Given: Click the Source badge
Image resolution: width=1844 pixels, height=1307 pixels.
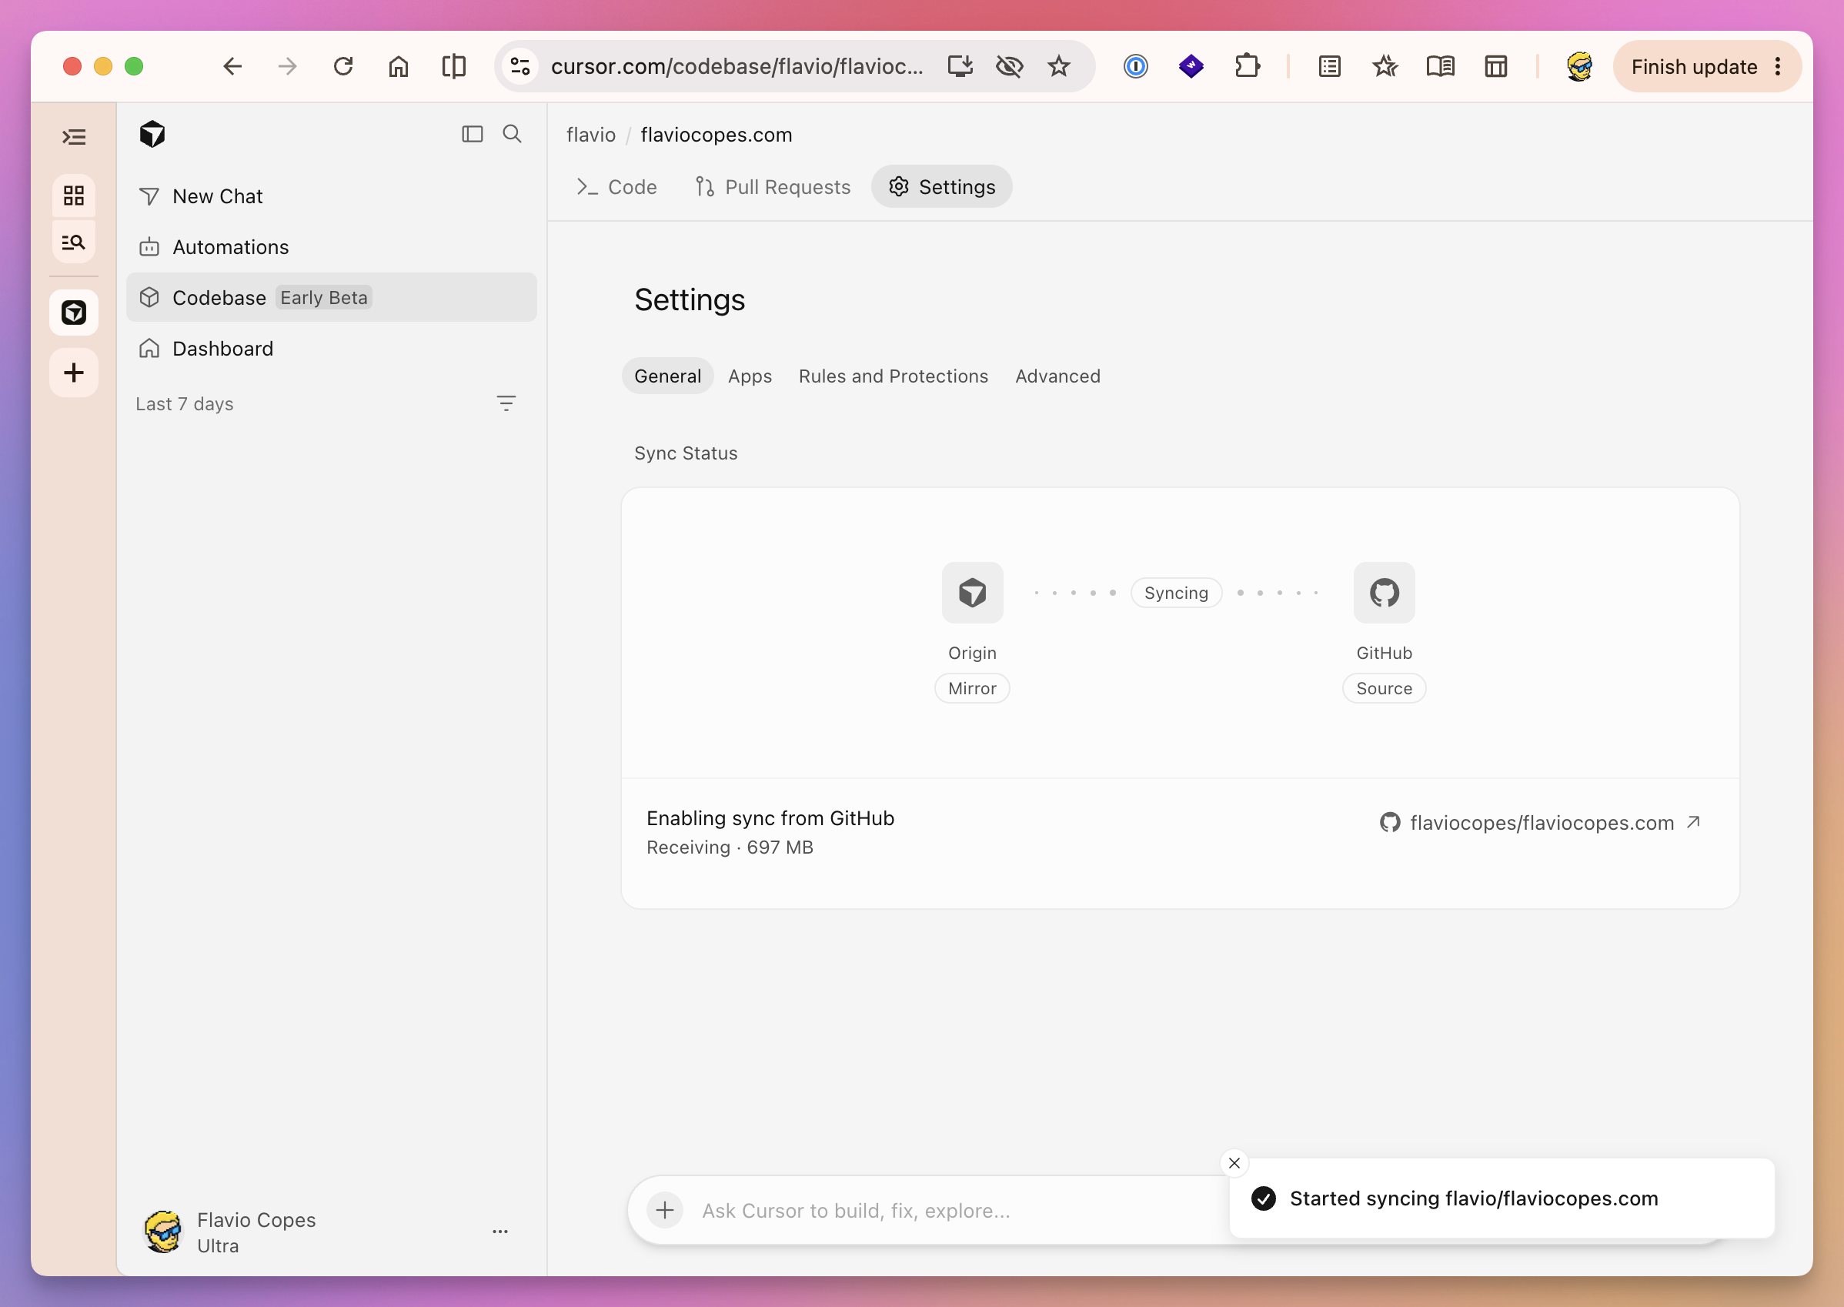Looking at the screenshot, I should click(1385, 689).
